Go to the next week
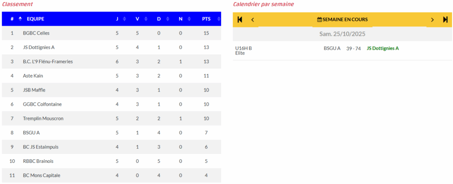The image size is (453, 184). point(432,19)
